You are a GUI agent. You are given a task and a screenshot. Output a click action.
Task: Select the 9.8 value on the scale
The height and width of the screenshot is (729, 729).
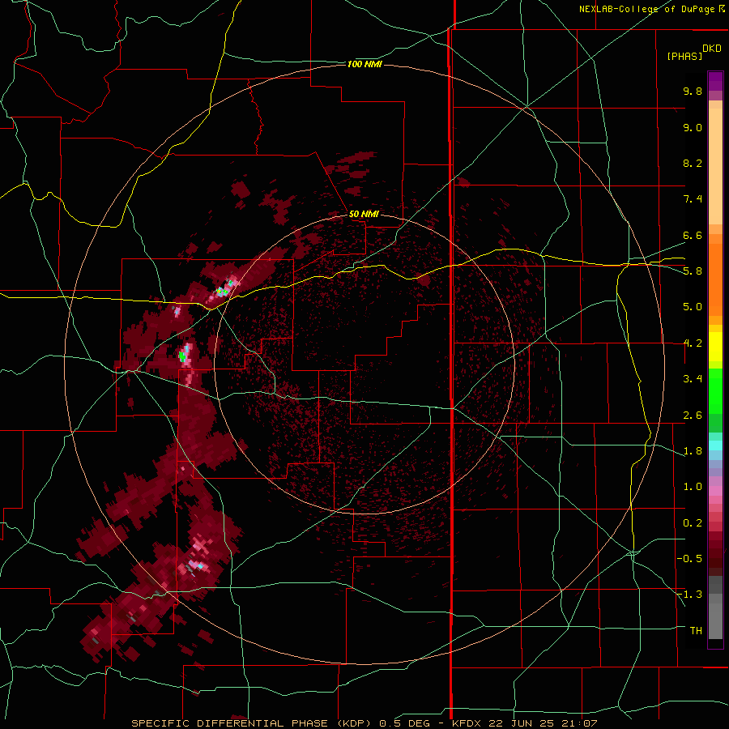(693, 91)
